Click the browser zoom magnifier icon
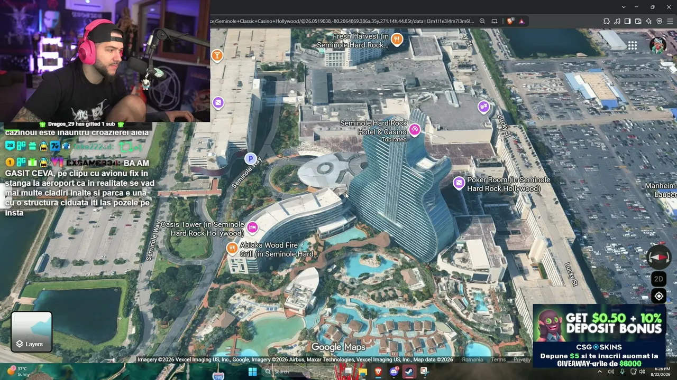677x380 pixels. point(482,21)
